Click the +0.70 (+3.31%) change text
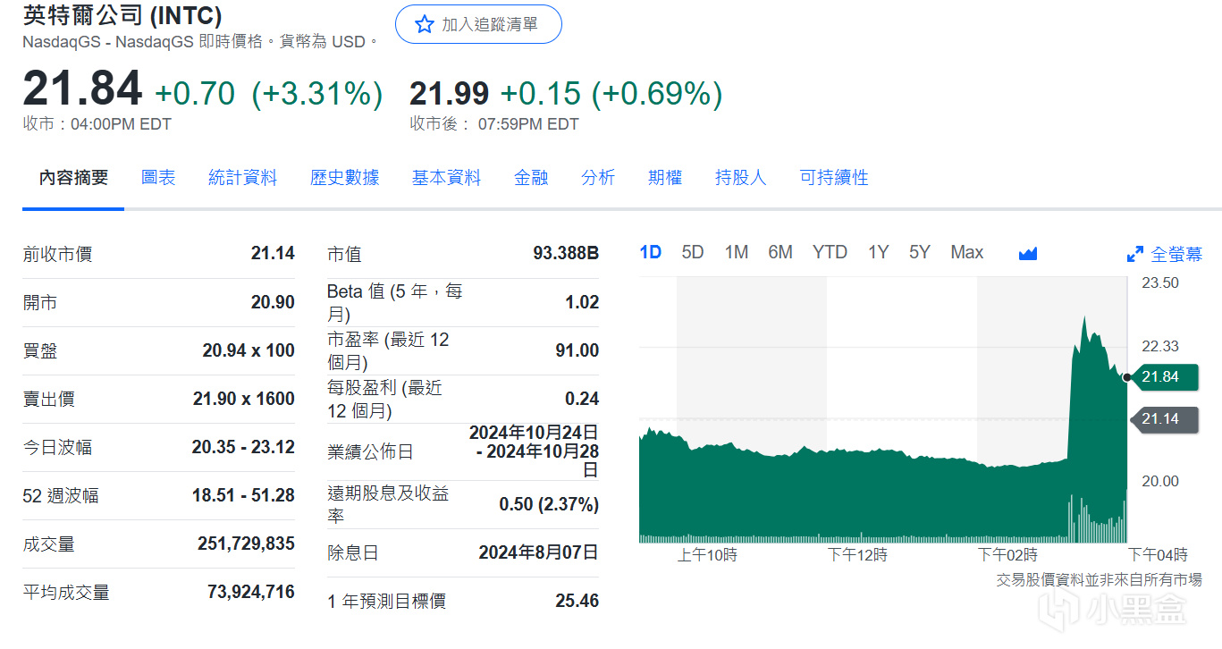The height and width of the screenshot is (649, 1222). click(269, 93)
